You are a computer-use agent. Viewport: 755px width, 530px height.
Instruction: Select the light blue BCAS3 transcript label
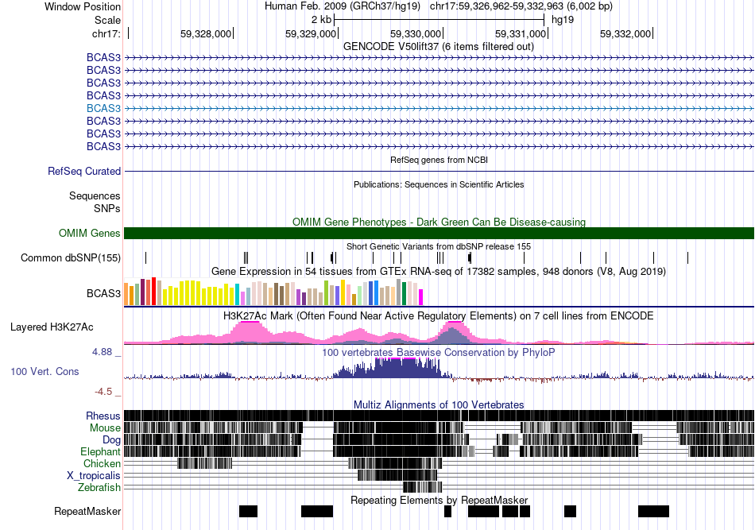(103, 108)
